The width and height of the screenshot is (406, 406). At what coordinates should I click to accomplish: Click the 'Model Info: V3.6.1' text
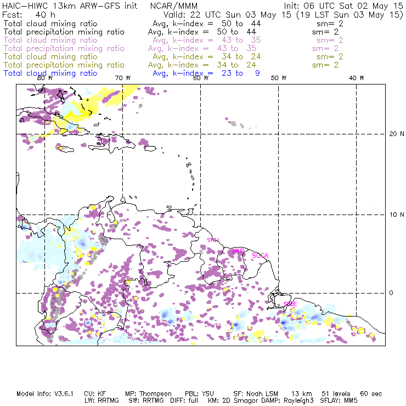click(45, 394)
